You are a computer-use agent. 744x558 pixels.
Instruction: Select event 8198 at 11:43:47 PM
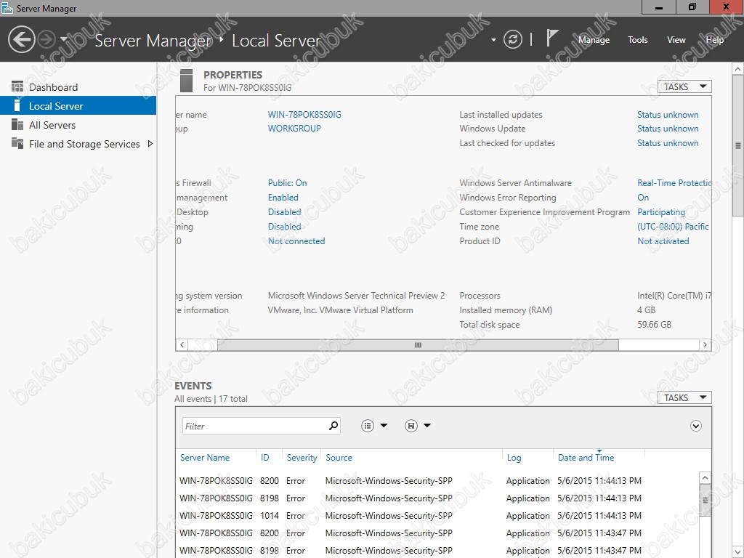437,551
